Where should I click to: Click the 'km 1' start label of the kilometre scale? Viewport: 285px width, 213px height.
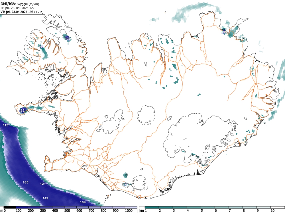(x=143, y=210)
